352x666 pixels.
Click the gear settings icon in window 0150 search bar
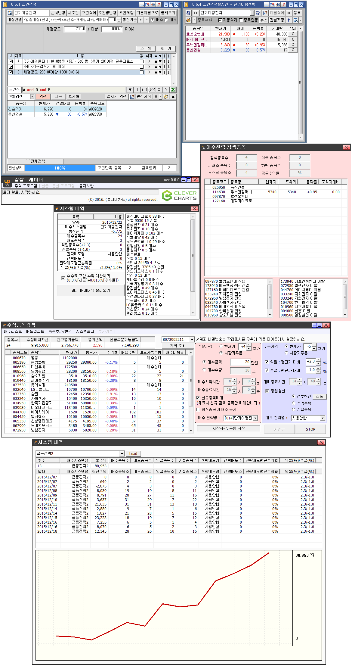166,97
